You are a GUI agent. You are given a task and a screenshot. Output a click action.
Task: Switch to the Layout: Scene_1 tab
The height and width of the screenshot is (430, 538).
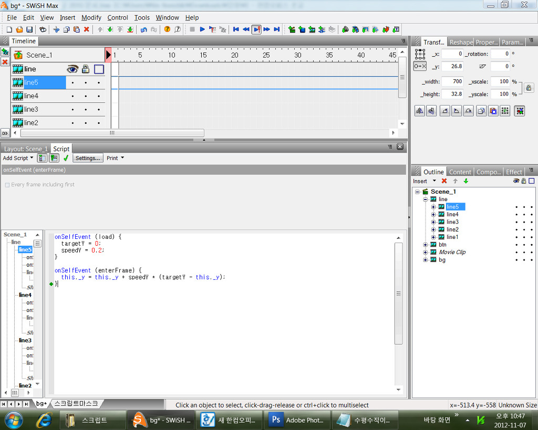coord(26,149)
